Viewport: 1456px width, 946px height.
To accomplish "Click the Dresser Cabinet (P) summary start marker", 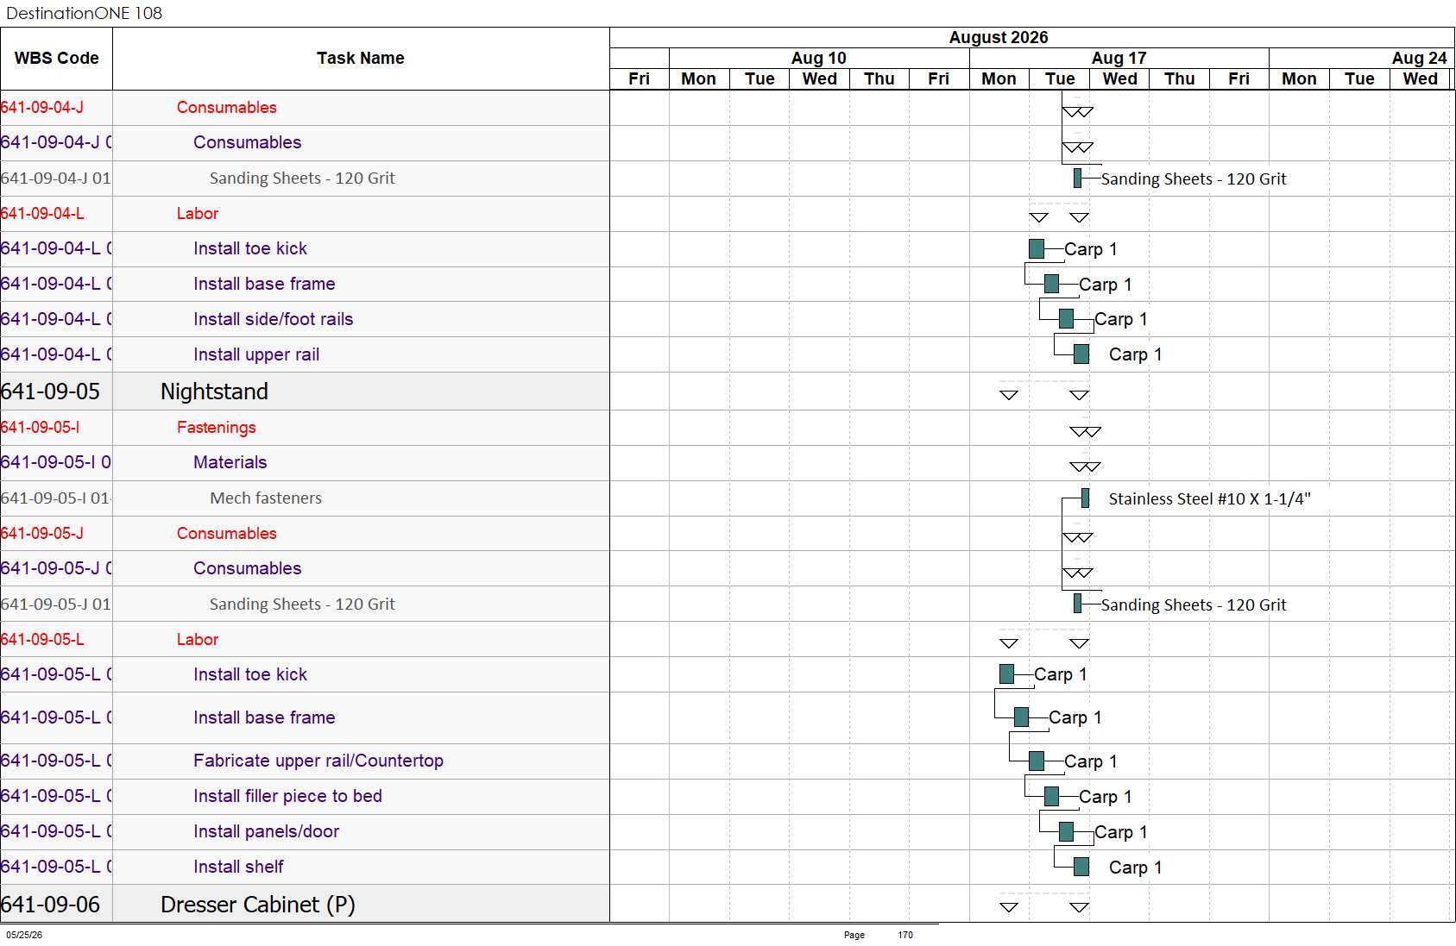I will click(1009, 907).
